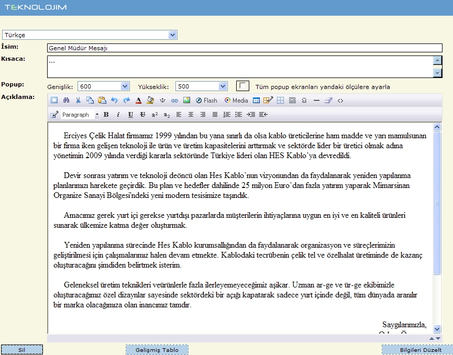The width and height of the screenshot is (453, 355).
Task: Insert form element icon before omega
Action: click(292, 100)
